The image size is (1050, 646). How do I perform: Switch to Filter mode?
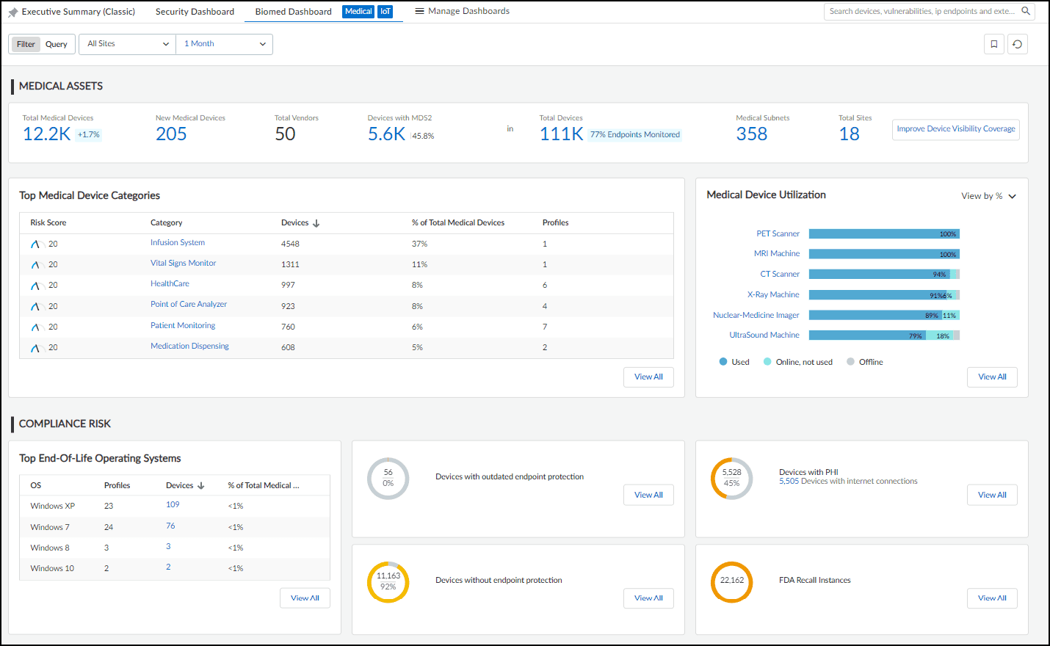26,44
